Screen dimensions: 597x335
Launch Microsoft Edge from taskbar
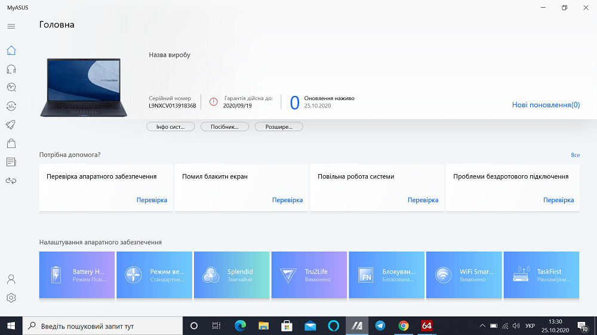click(x=240, y=326)
